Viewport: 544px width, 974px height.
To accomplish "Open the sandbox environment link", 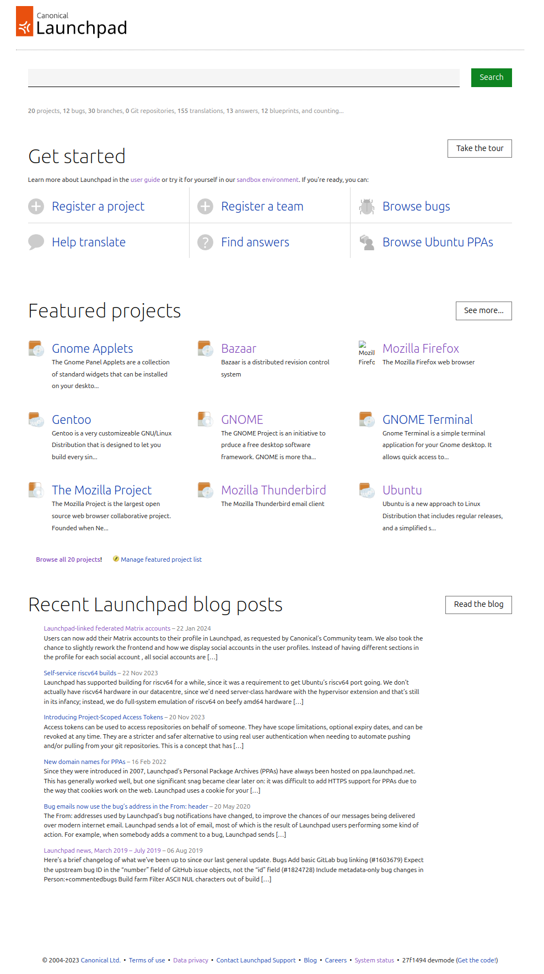I will pos(267,180).
